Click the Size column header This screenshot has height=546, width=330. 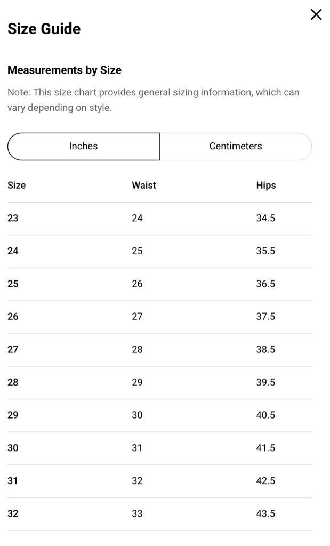tap(17, 186)
